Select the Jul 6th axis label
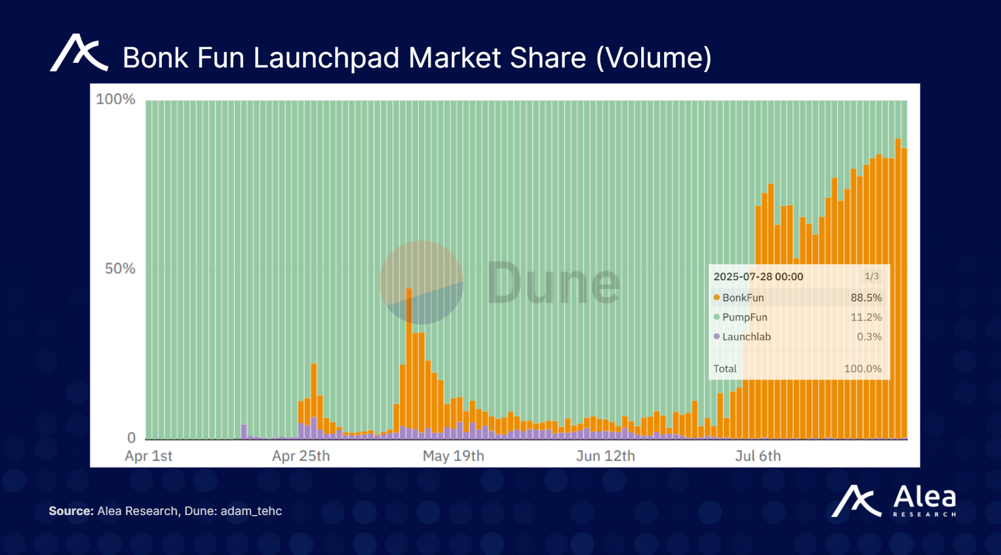Viewport: 1001px width, 555px height. pyautogui.click(x=758, y=456)
